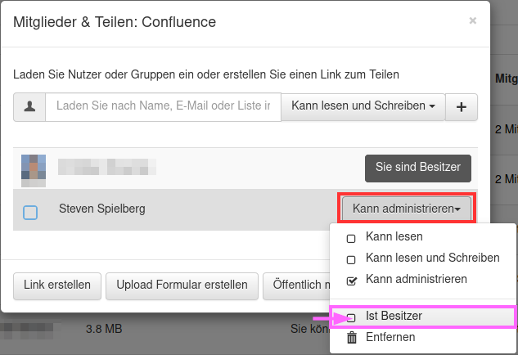Screen dimensions: 518x355
Task: Collapse the Kann administrieren dropdown
Action: click(x=407, y=209)
